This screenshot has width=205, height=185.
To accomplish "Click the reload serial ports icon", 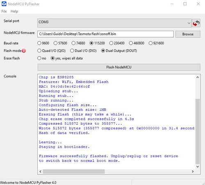I will pos(196,23).
